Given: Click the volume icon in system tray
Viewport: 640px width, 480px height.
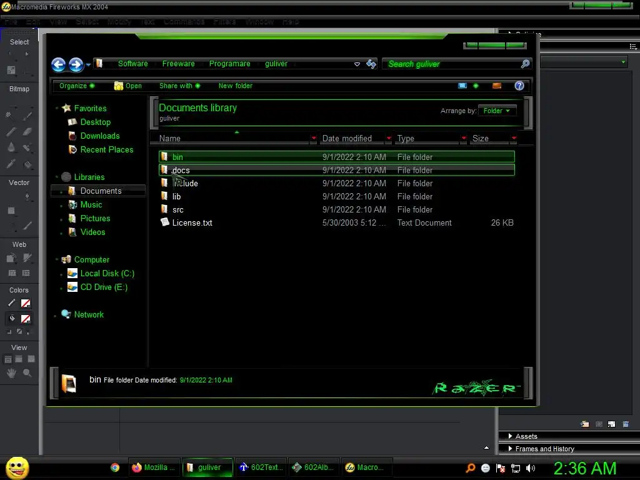Looking at the screenshot, I should [x=531, y=468].
